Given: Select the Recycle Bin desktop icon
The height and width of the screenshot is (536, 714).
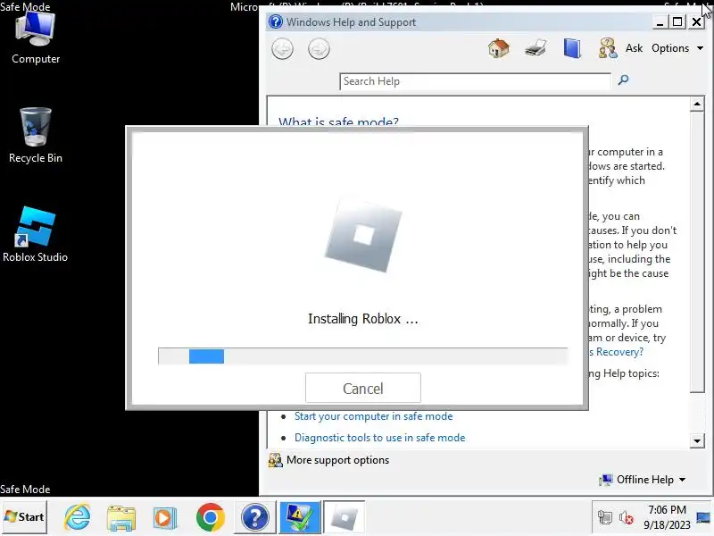Looking at the screenshot, I should [36, 136].
